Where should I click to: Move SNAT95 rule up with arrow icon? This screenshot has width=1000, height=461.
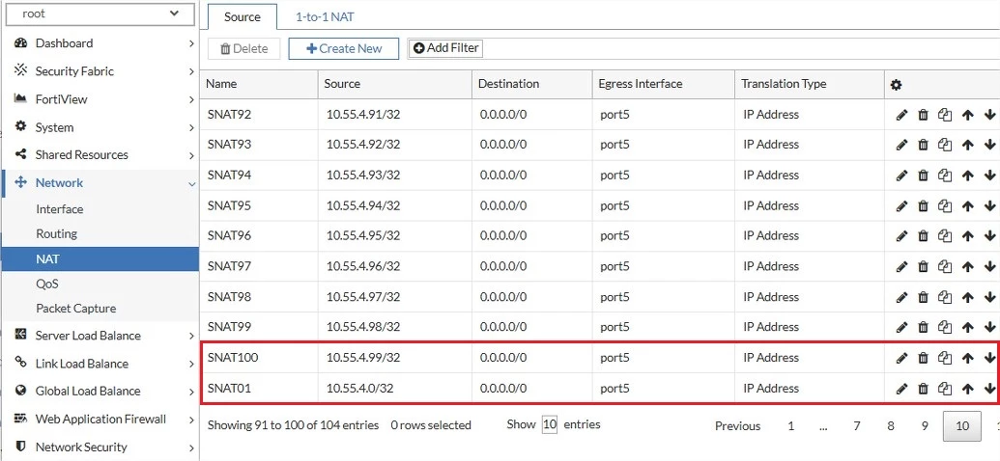point(967,205)
